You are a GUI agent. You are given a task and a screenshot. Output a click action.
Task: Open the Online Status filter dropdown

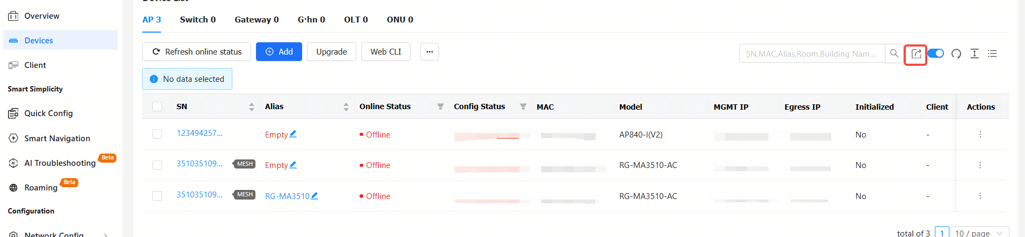[x=441, y=106]
